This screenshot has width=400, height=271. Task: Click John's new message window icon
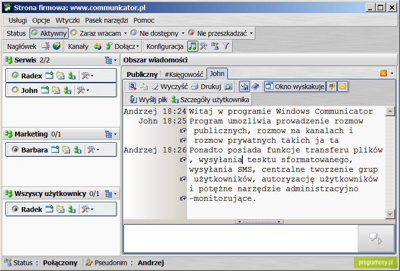pos(45,90)
